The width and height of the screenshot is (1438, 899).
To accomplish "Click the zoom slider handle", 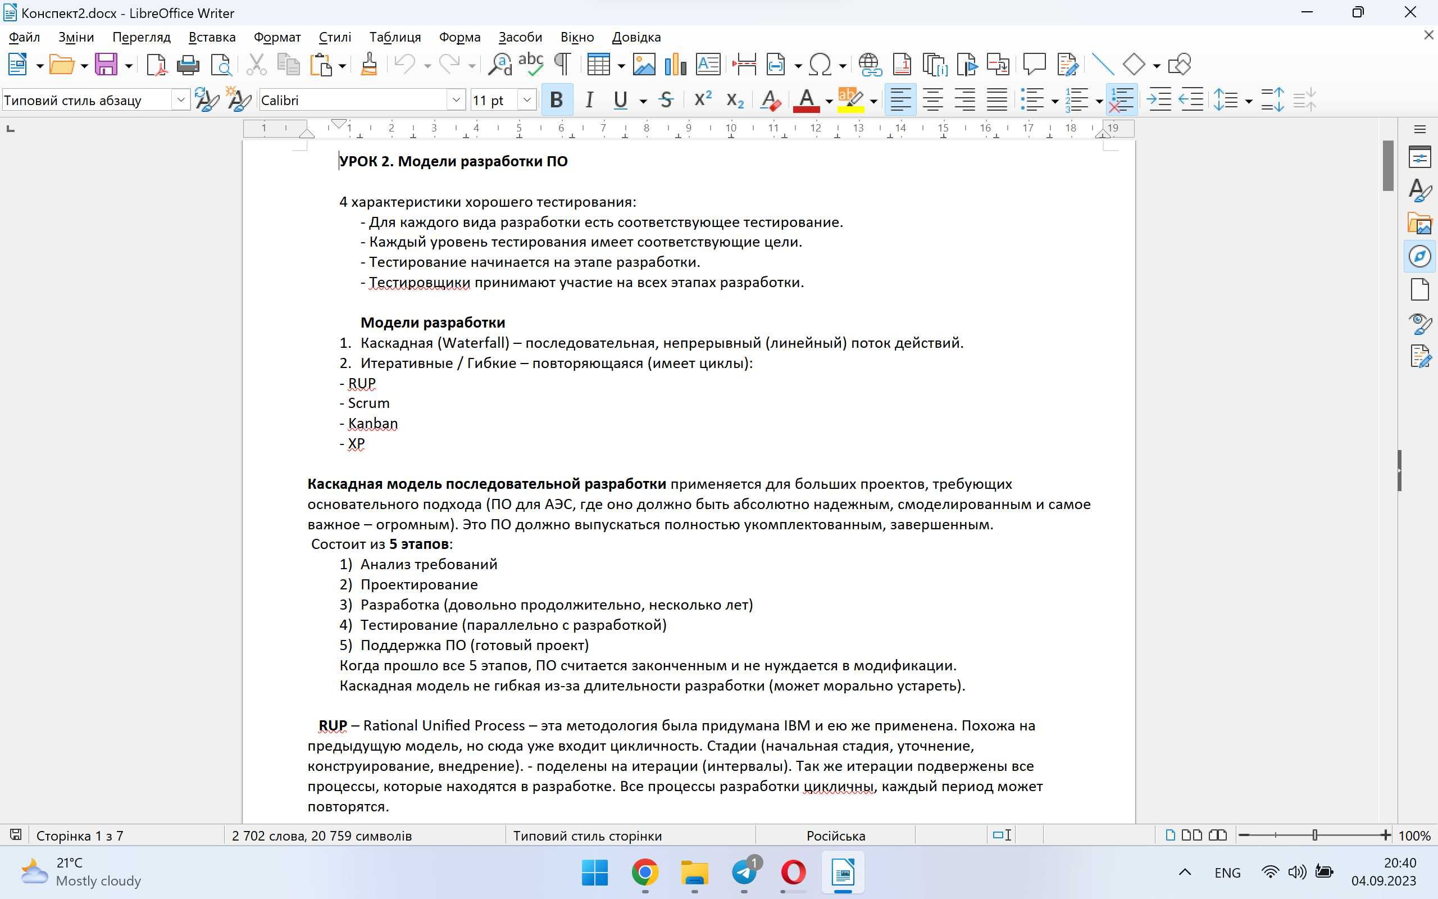I will [x=1315, y=835].
